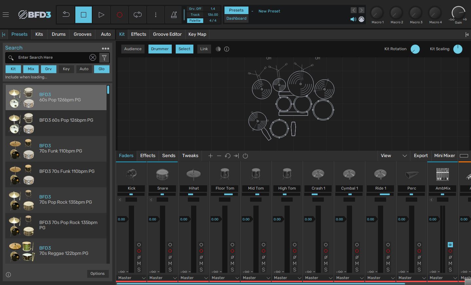Open the View dropdown in mixer
This screenshot has height=285, width=471.
(x=394, y=156)
